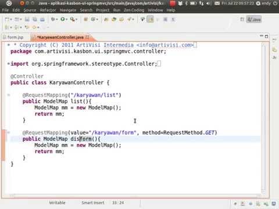Expand the folded import statements

[8, 63]
